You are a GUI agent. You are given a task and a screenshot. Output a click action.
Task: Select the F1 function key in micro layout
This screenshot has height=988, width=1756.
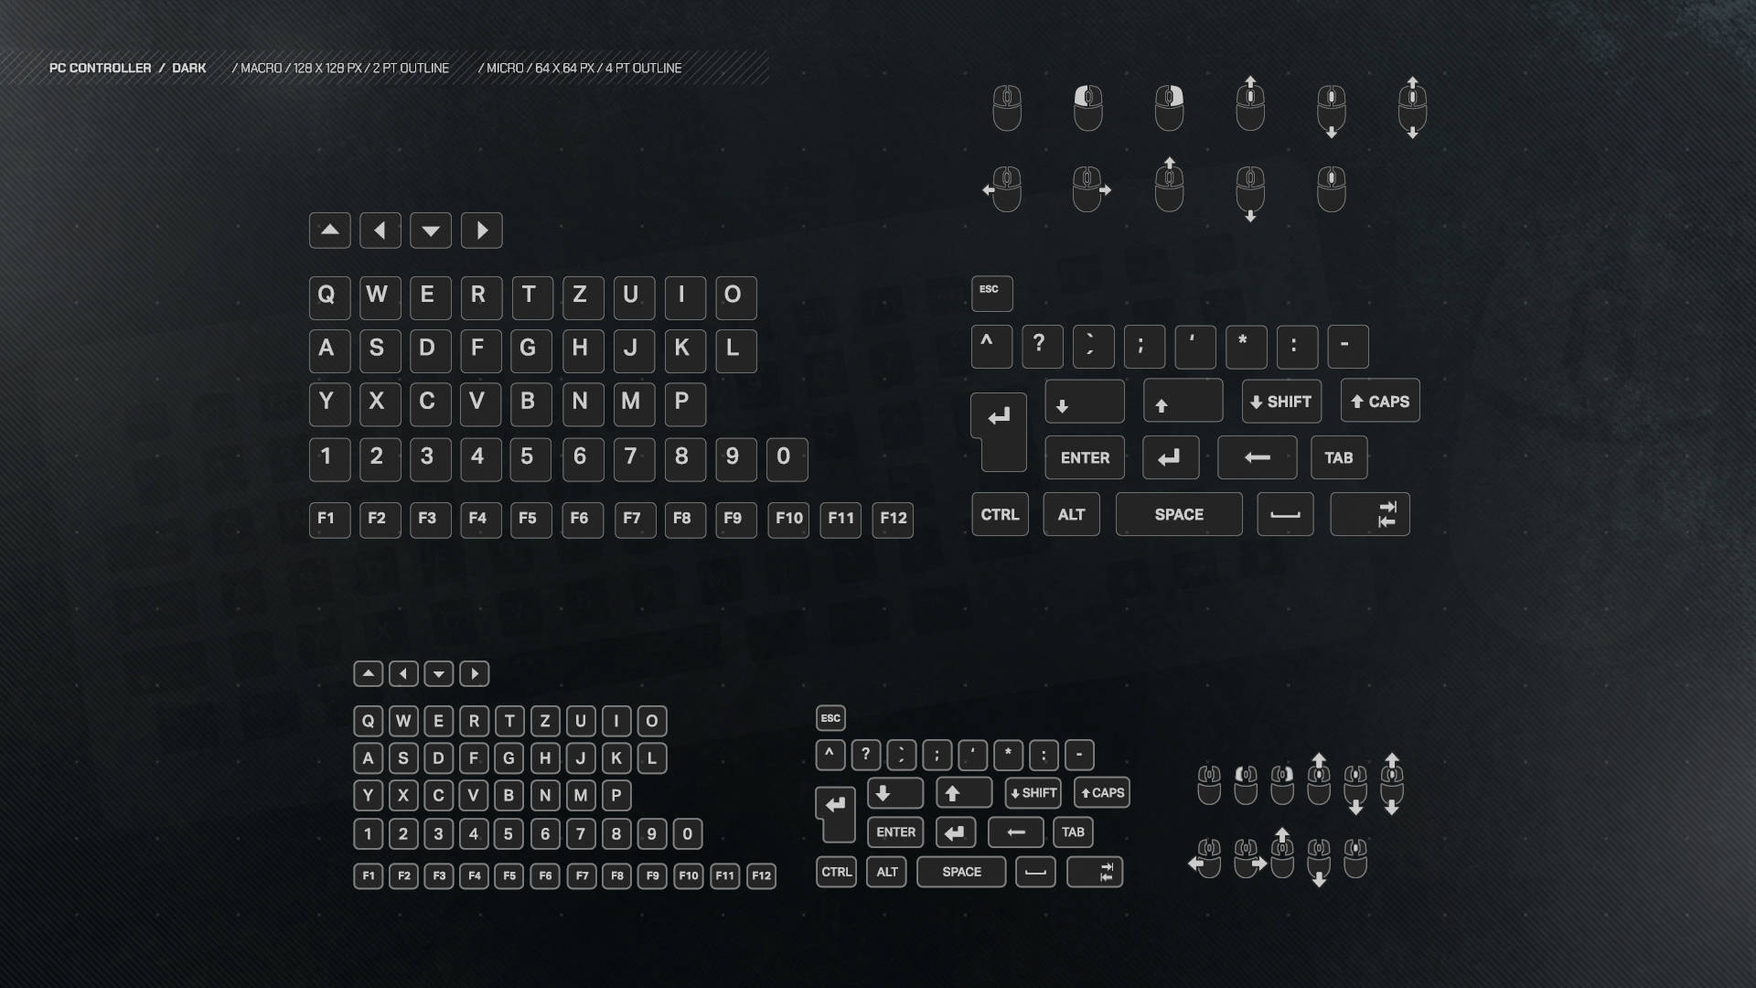(368, 875)
